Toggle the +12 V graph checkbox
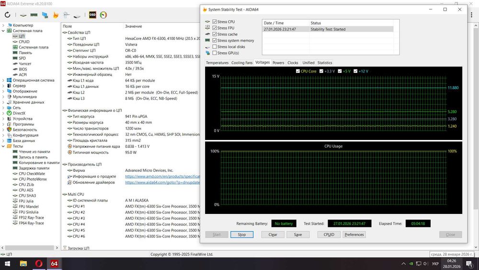This screenshot has height=270, width=479. pos(355,71)
